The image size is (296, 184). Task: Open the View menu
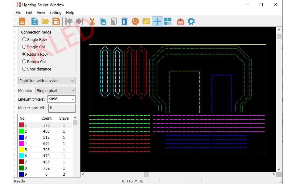pos(41,12)
